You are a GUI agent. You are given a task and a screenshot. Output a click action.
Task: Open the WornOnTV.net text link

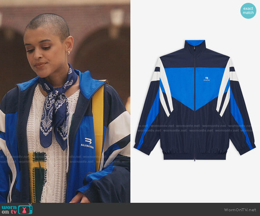coord(240,210)
